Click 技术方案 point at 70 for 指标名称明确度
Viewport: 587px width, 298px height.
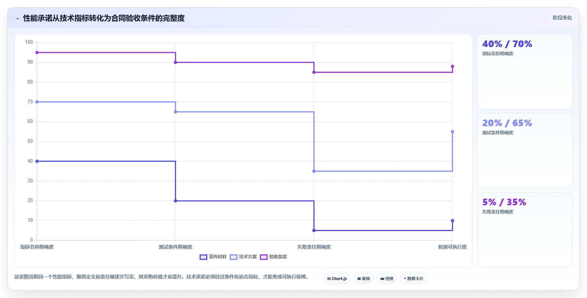37,102
